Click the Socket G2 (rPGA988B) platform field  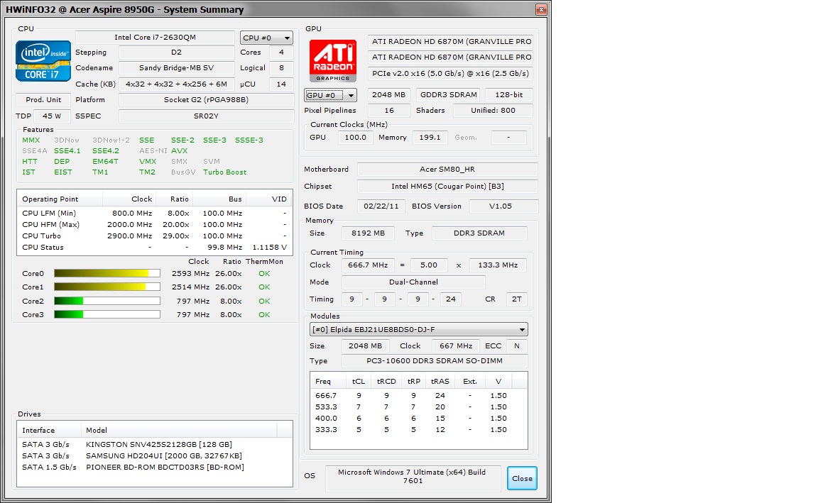click(206, 99)
